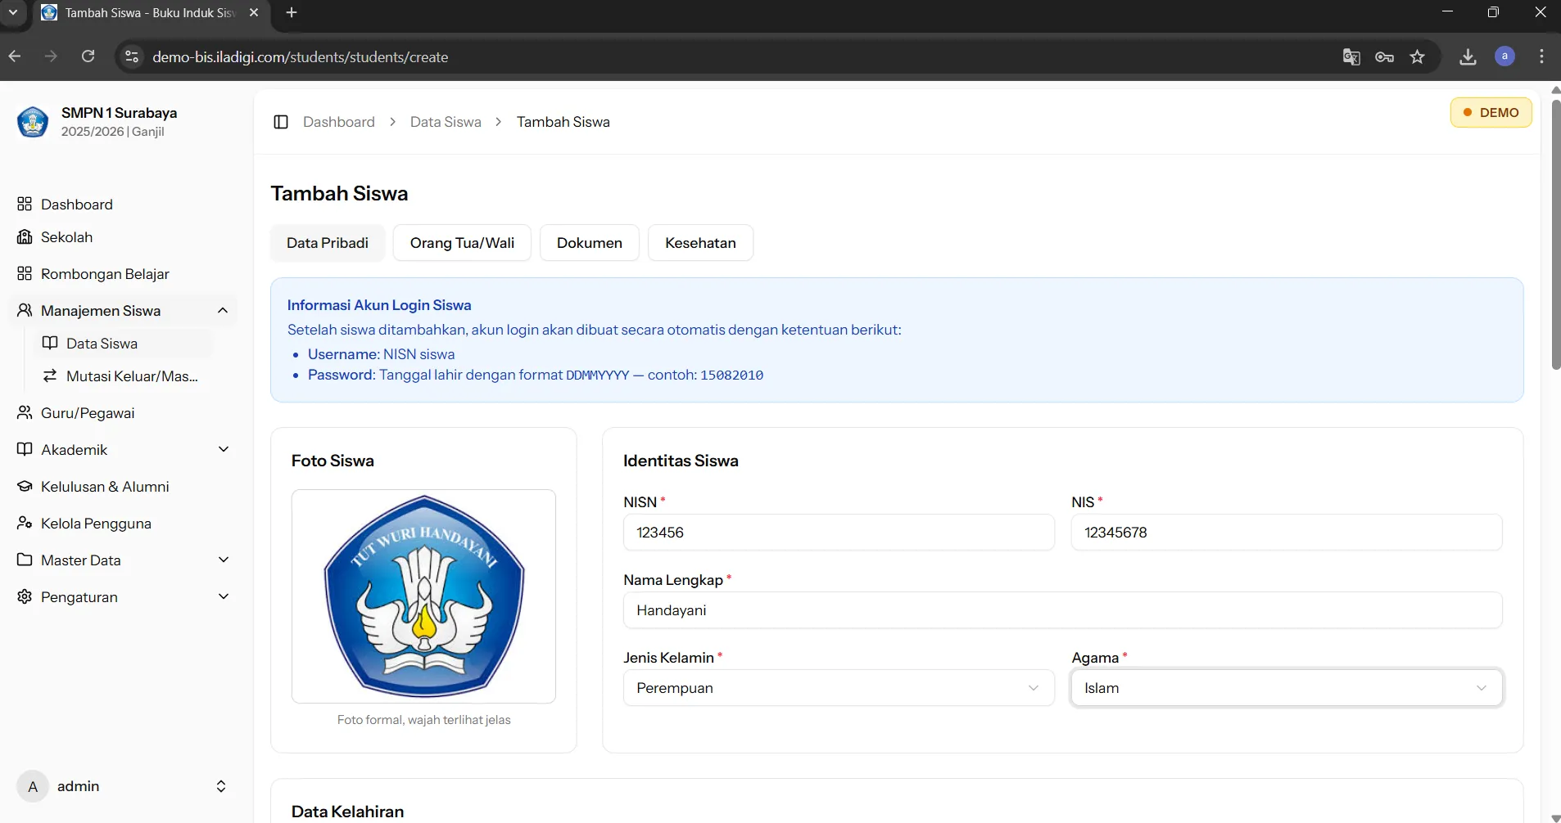Open the browser three-dot menu

1541,56
